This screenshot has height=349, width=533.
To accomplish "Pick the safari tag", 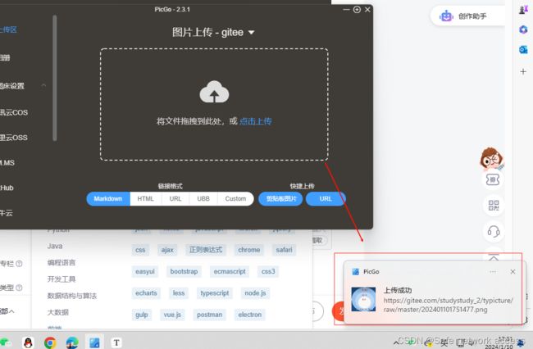I will [x=285, y=250].
